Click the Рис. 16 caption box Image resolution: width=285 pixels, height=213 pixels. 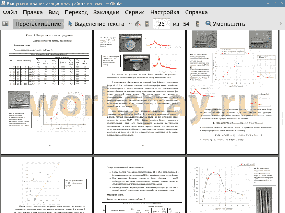[109, 42]
